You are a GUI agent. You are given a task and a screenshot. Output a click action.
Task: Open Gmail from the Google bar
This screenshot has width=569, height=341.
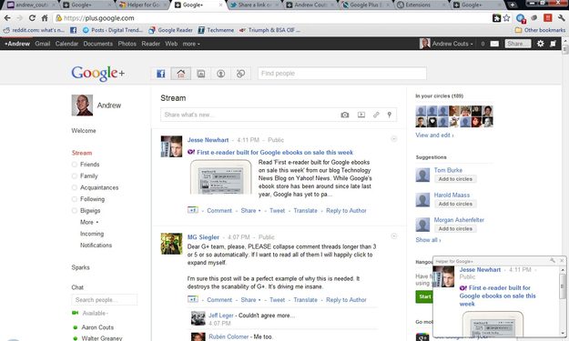[x=43, y=44]
